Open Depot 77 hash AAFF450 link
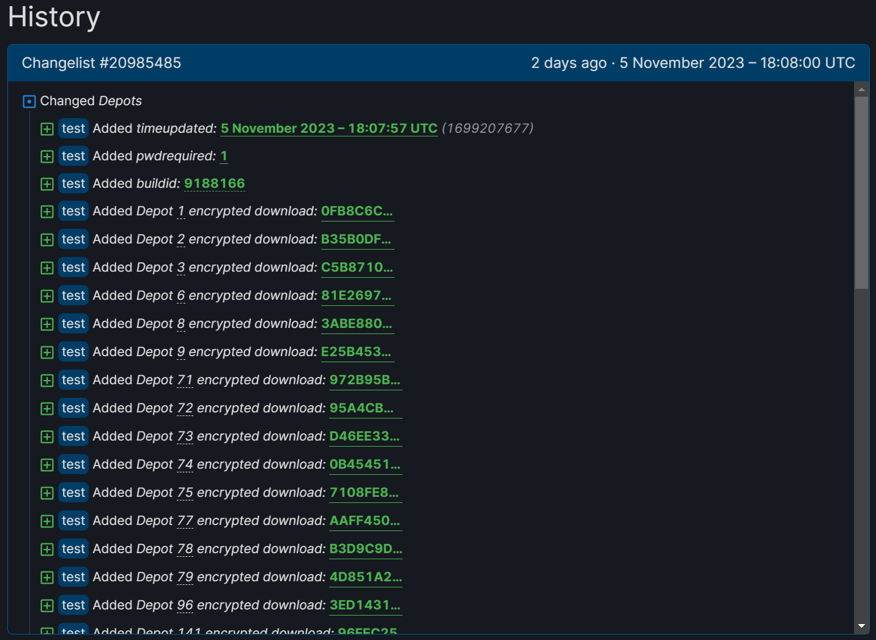The height and width of the screenshot is (640, 876). 365,521
